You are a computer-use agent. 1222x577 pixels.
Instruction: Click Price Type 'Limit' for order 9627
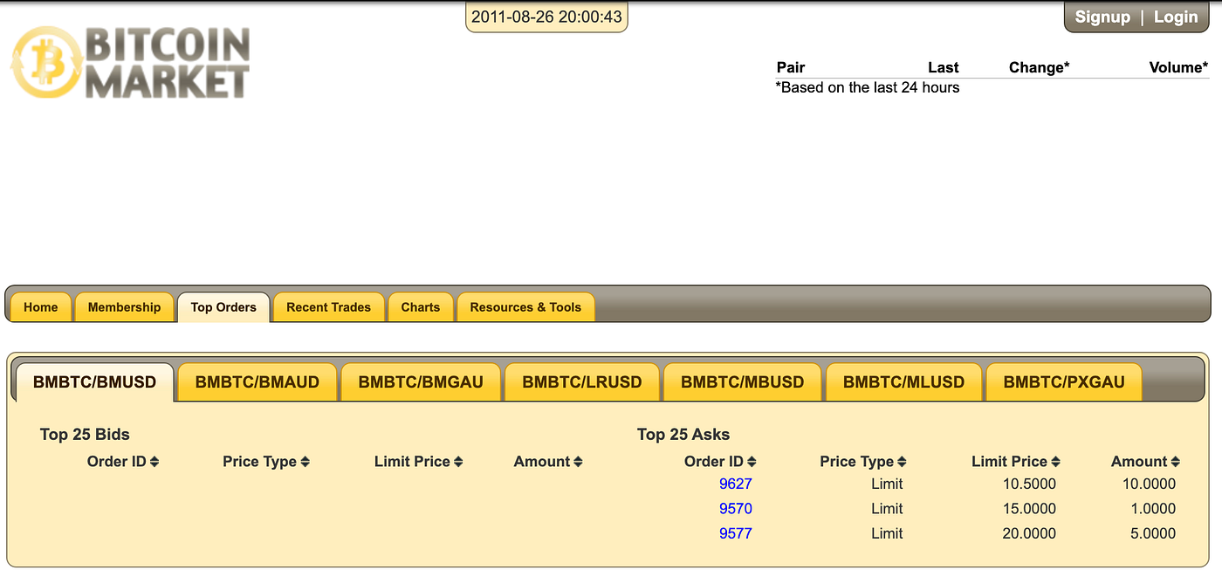(887, 484)
